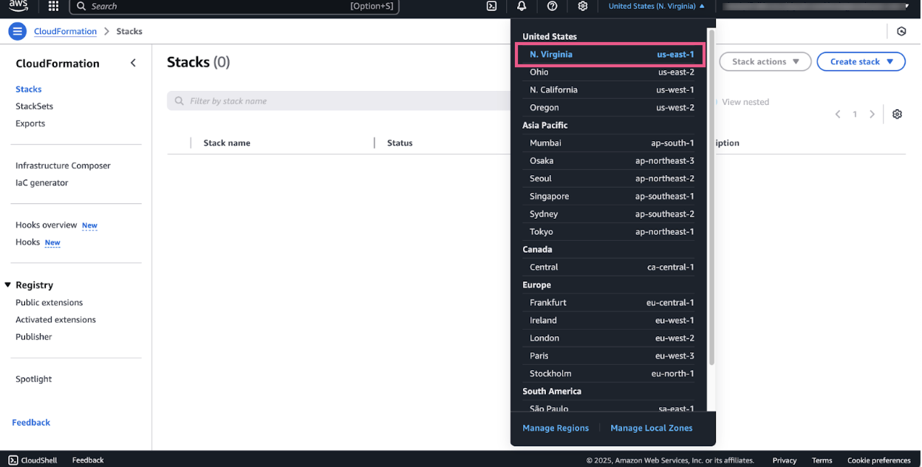Viewport: 922px width, 467px height.
Task: Open Hooks overview
Action: (46, 225)
